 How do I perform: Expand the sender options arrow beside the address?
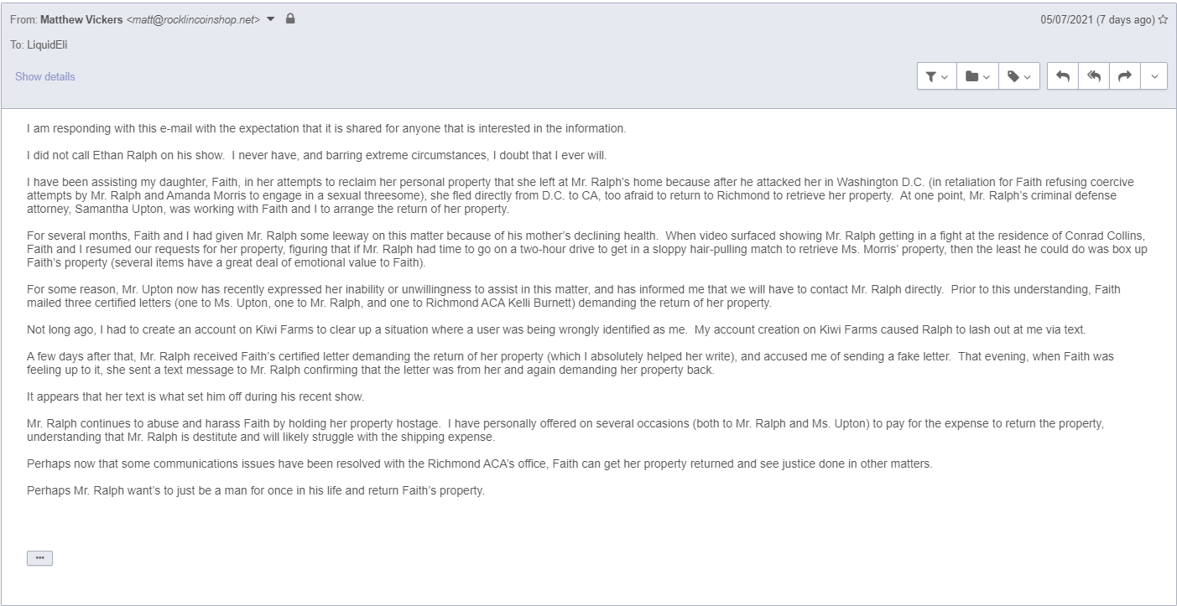click(x=271, y=20)
